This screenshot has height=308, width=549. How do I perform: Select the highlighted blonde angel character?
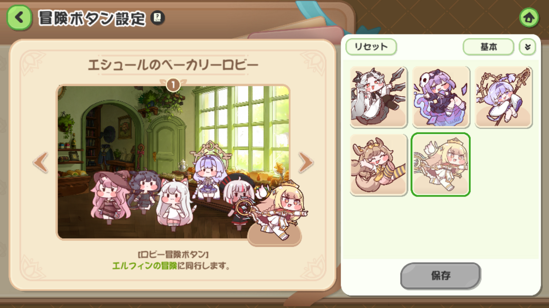click(x=441, y=165)
